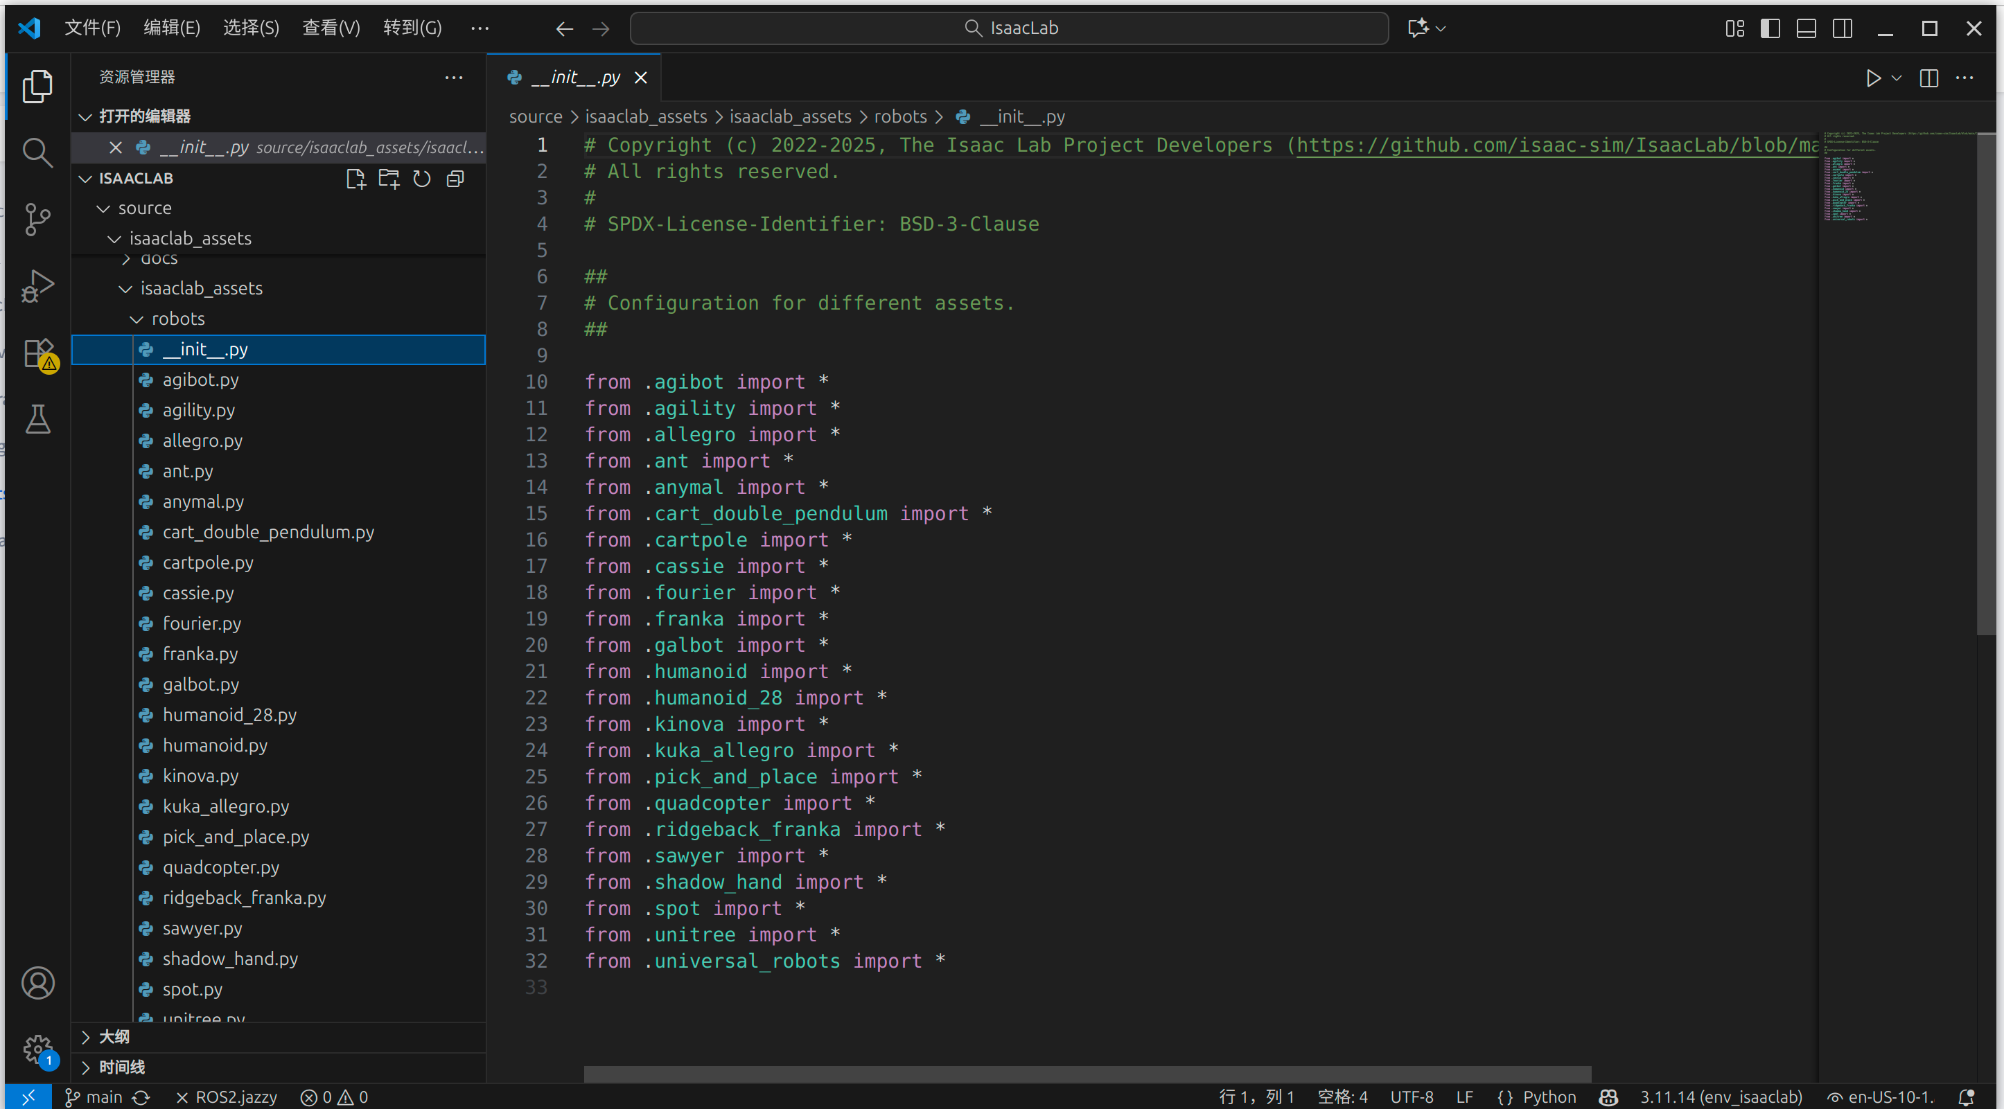Viewport: 2004px width, 1109px height.
Task: Create a new file in Explorer
Action: coord(356,179)
